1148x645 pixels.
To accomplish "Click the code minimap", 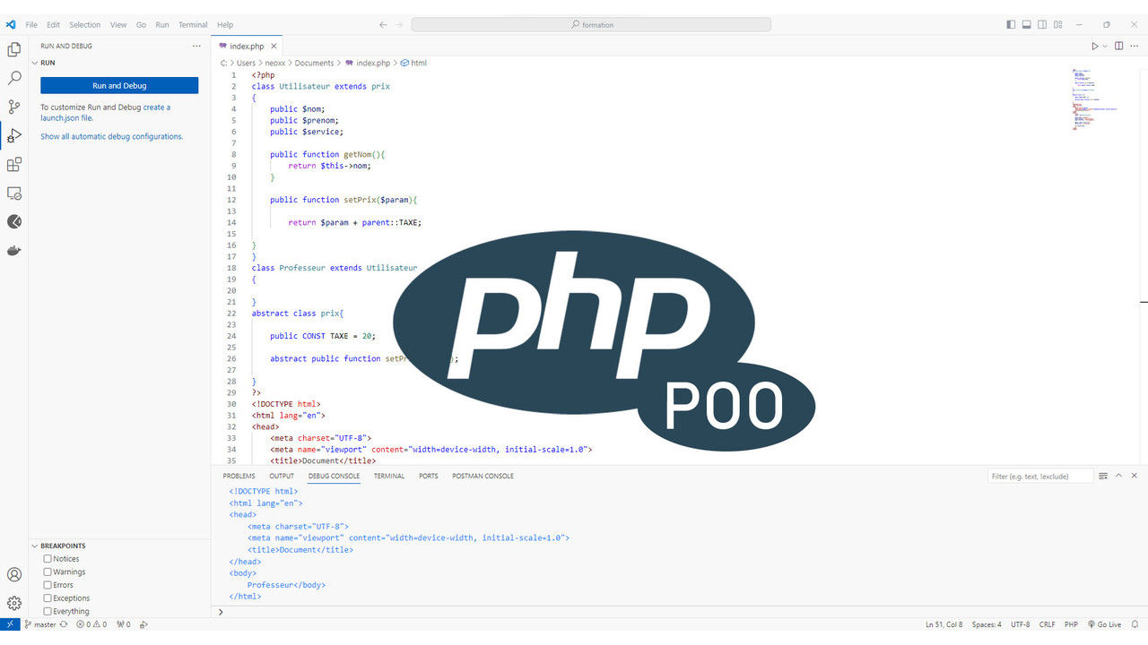I will (x=1094, y=99).
